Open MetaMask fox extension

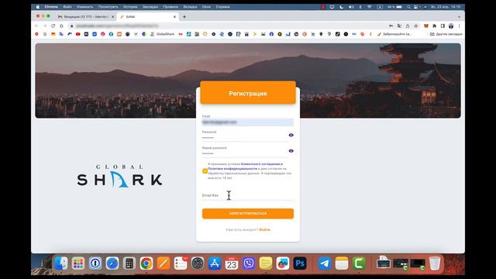pyautogui.click(x=426, y=26)
